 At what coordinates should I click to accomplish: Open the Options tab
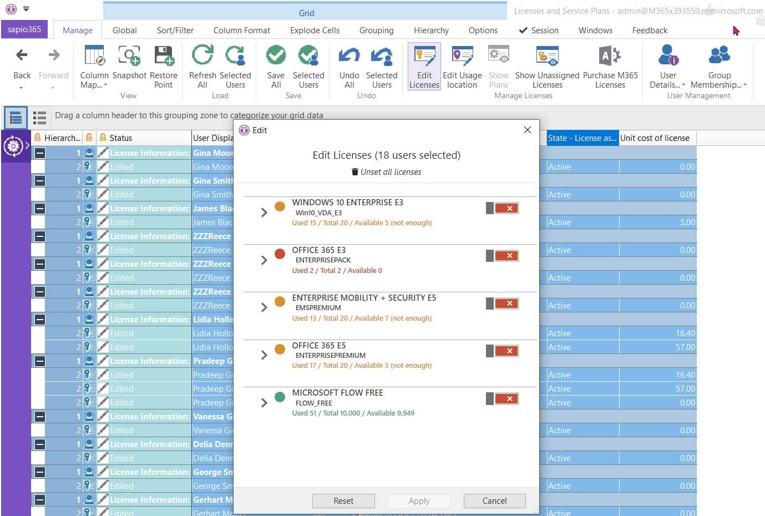483,31
